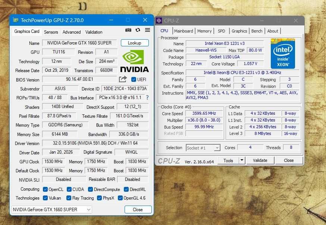Viewport: 326px width, 225px height.
Task: Click the Subvendor value ASUS
Action: (60, 89)
